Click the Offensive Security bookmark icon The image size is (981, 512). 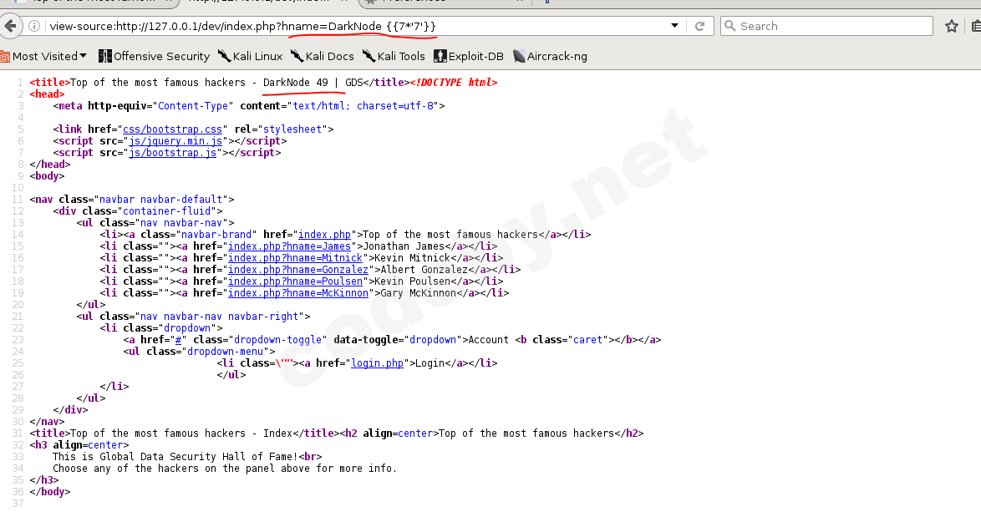pos(104,56)
